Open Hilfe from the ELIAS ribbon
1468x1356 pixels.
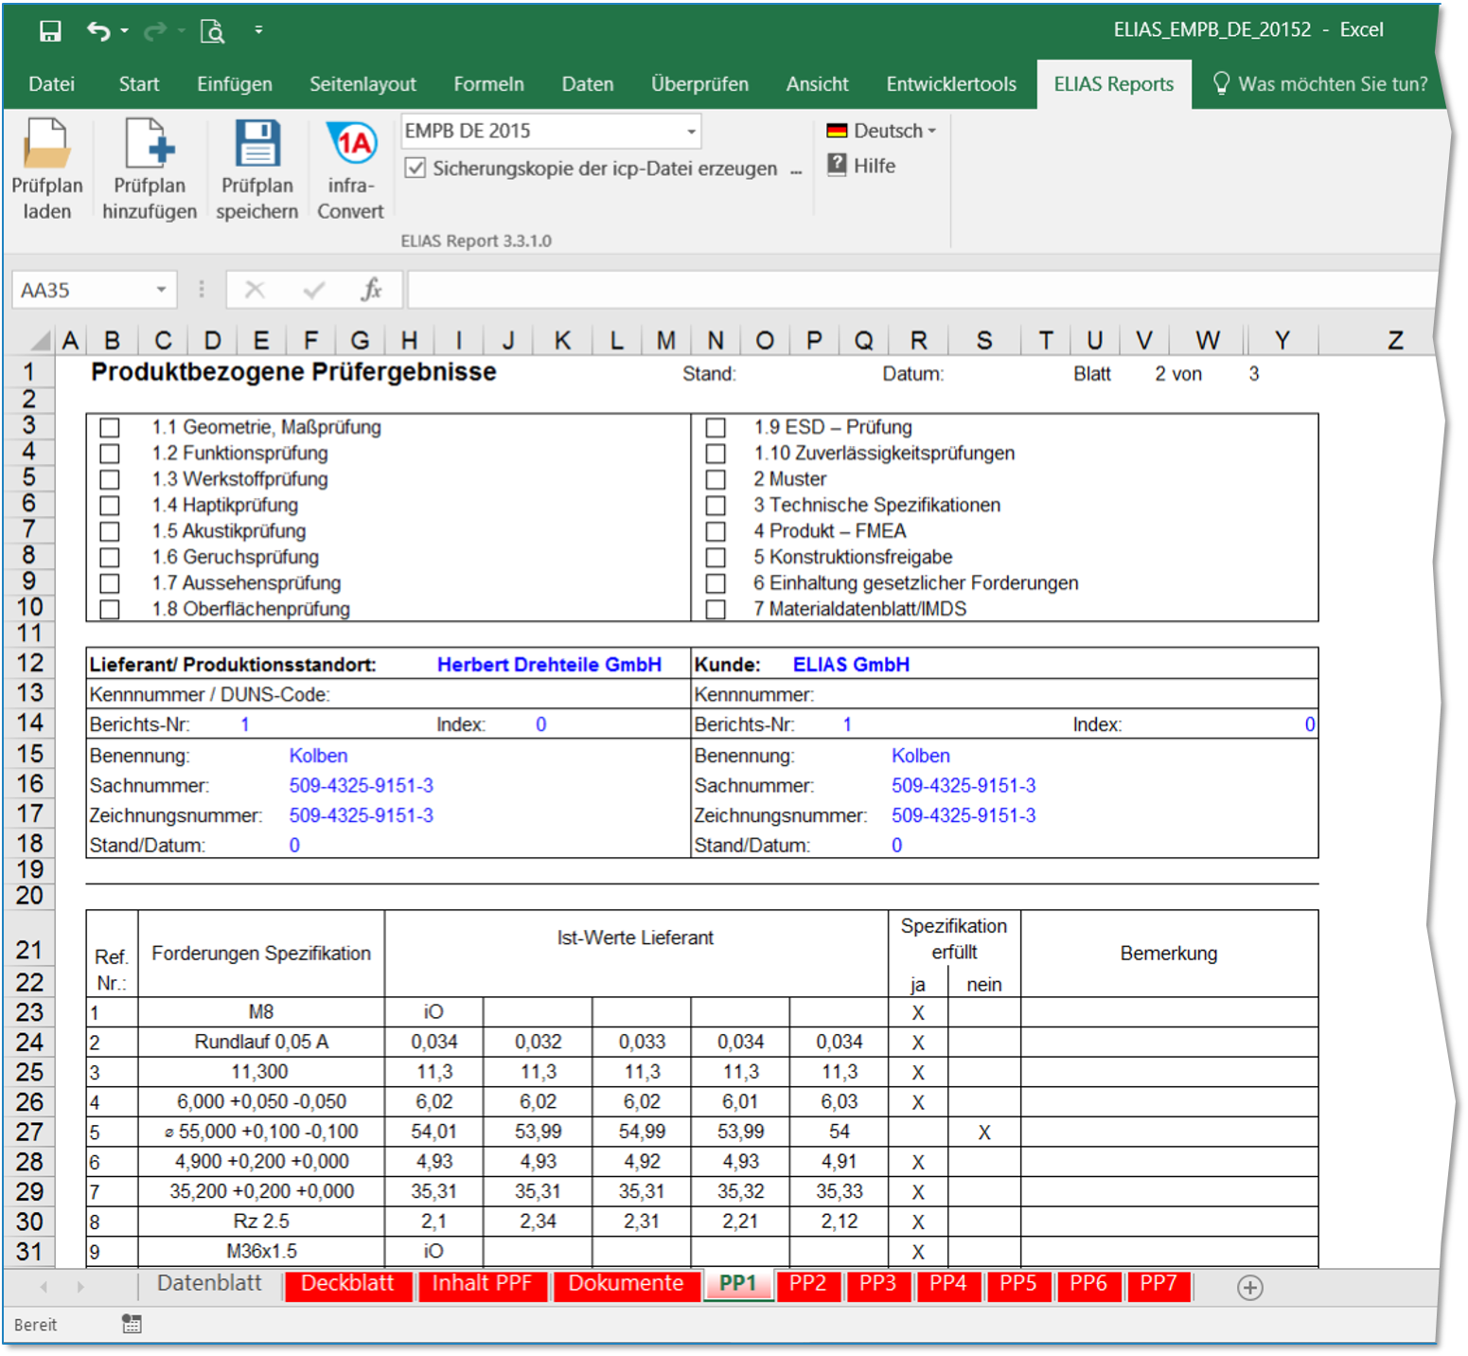pos(861,166)
